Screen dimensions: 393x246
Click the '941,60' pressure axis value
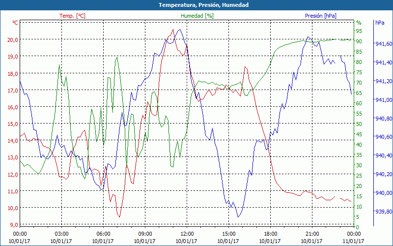point(383,44)
